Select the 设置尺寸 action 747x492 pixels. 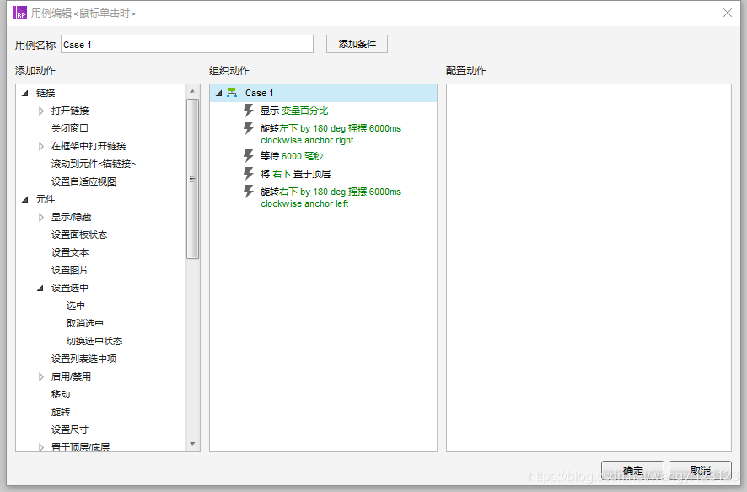point(69,430)
